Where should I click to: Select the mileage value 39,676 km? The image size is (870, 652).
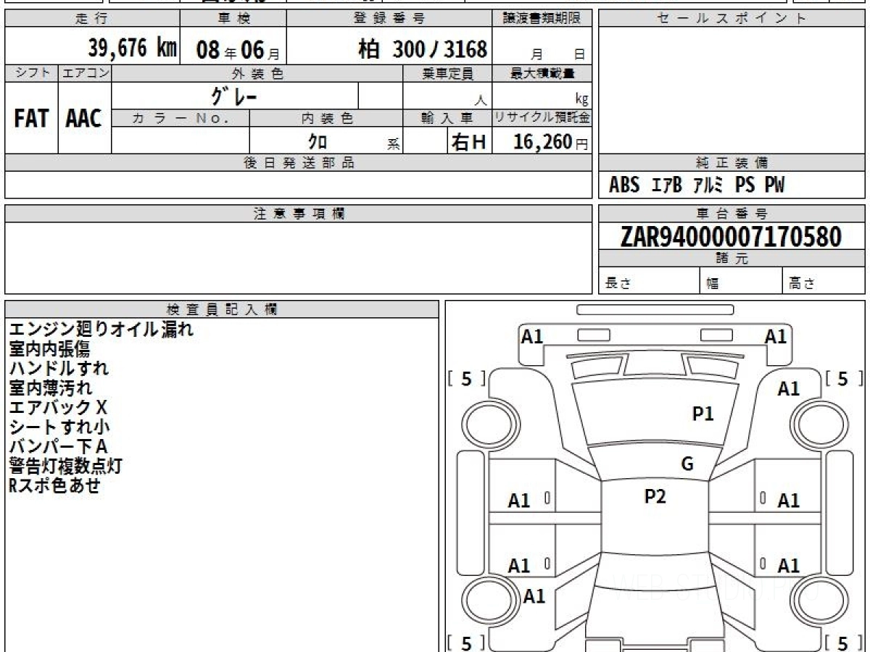[133, 49]
